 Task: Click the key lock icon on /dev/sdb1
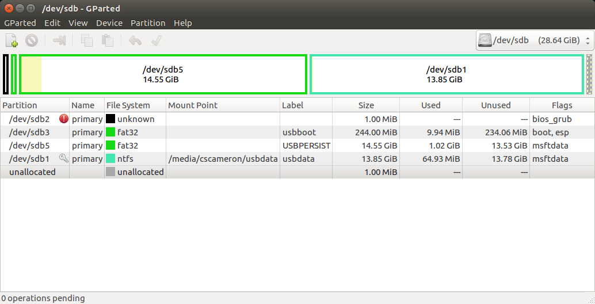[x=64, y=158]
